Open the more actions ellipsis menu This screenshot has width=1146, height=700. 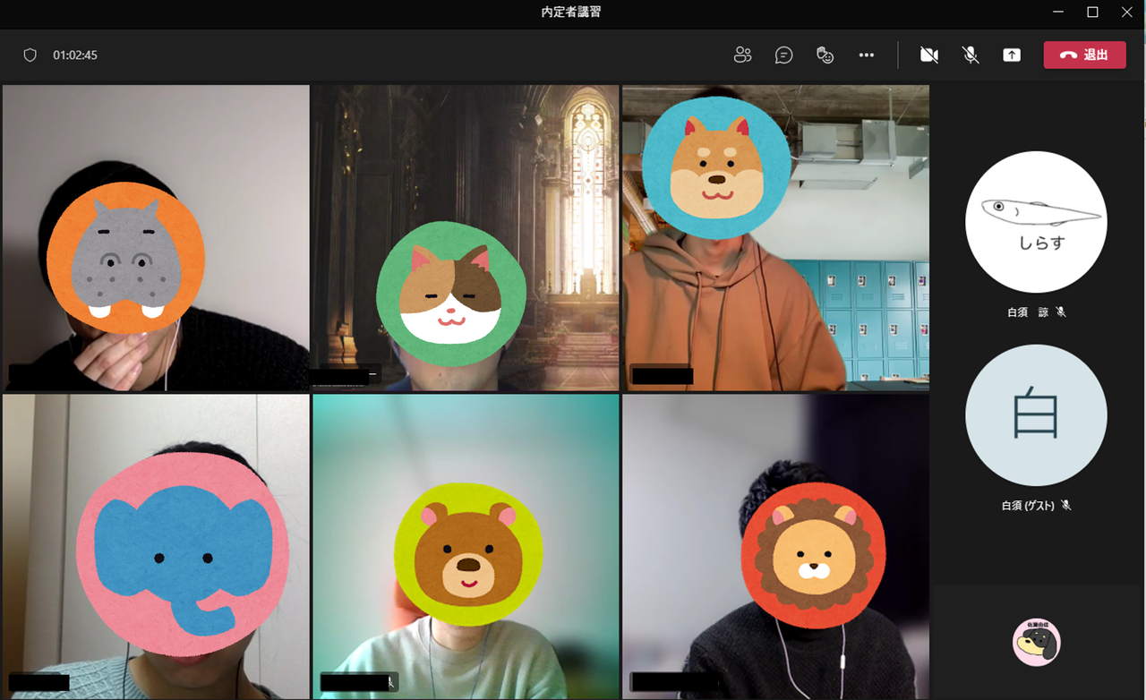(866, 55)
